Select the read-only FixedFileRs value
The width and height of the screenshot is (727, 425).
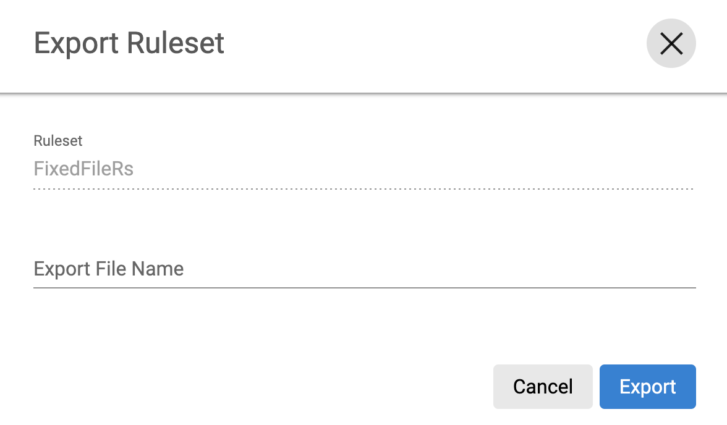84,169
